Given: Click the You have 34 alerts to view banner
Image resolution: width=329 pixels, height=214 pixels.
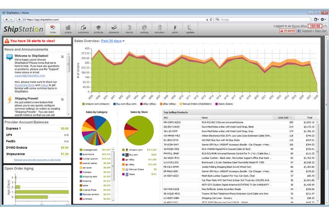Looking at the screenshot, I should point(37,41).
